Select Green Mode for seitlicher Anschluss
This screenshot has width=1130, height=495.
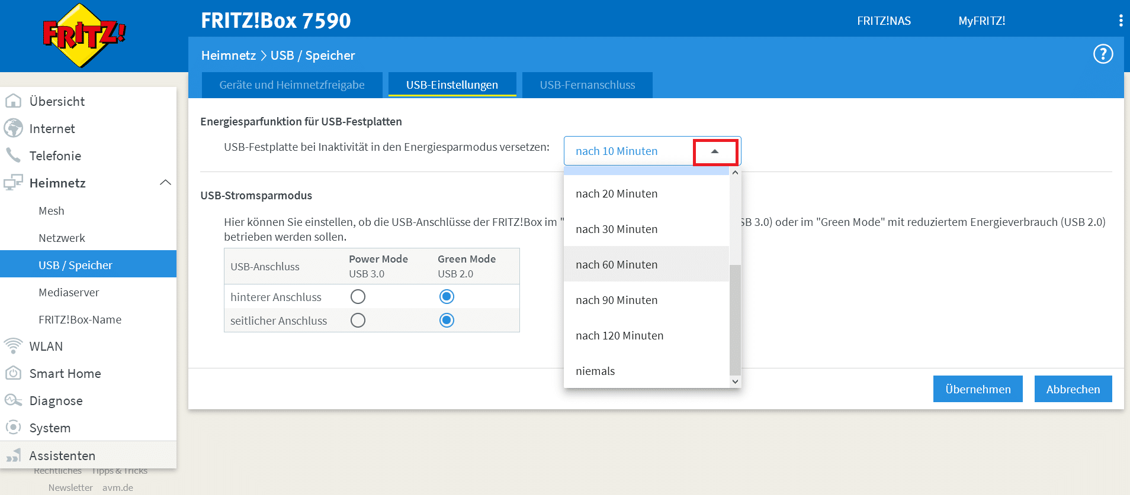447,320
